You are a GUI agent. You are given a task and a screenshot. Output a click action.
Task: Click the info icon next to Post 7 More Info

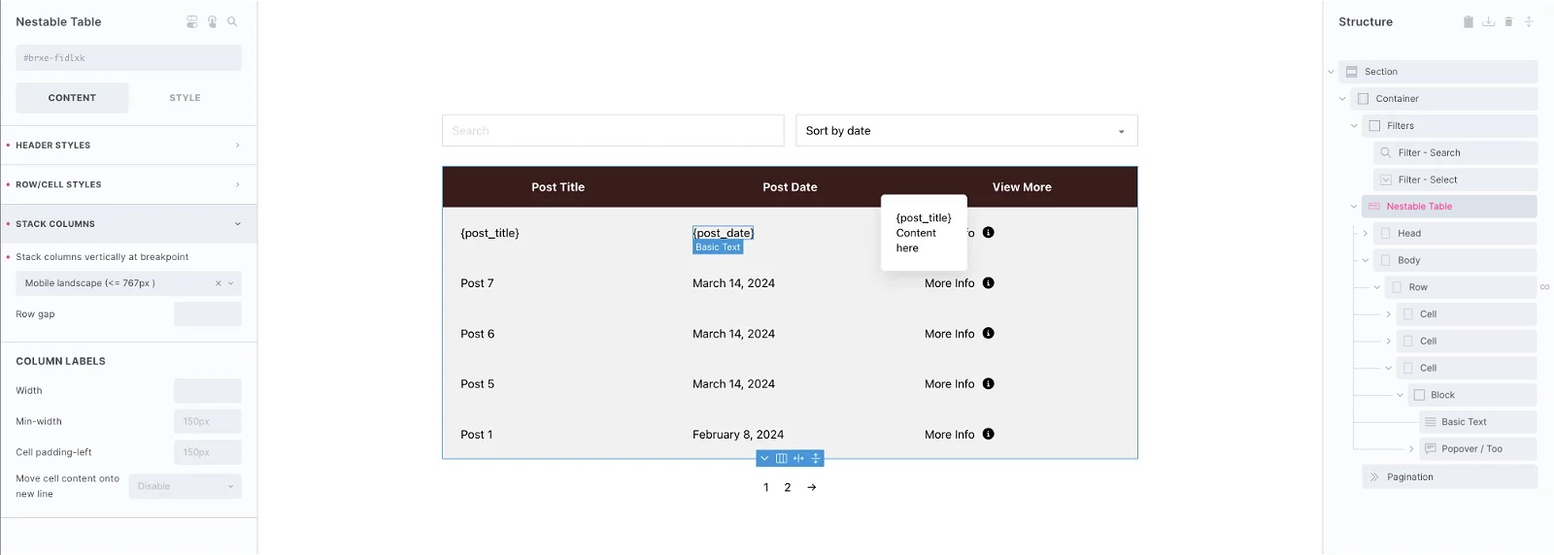point(988,283)
